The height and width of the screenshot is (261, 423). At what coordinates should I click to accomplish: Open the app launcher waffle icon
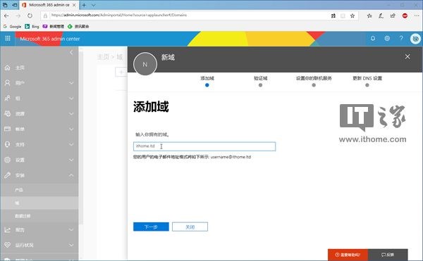click(8, 39)
